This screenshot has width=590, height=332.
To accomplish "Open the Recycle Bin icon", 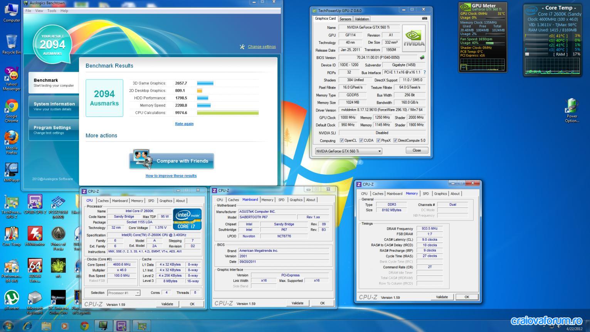I will (x=12, y=44).
